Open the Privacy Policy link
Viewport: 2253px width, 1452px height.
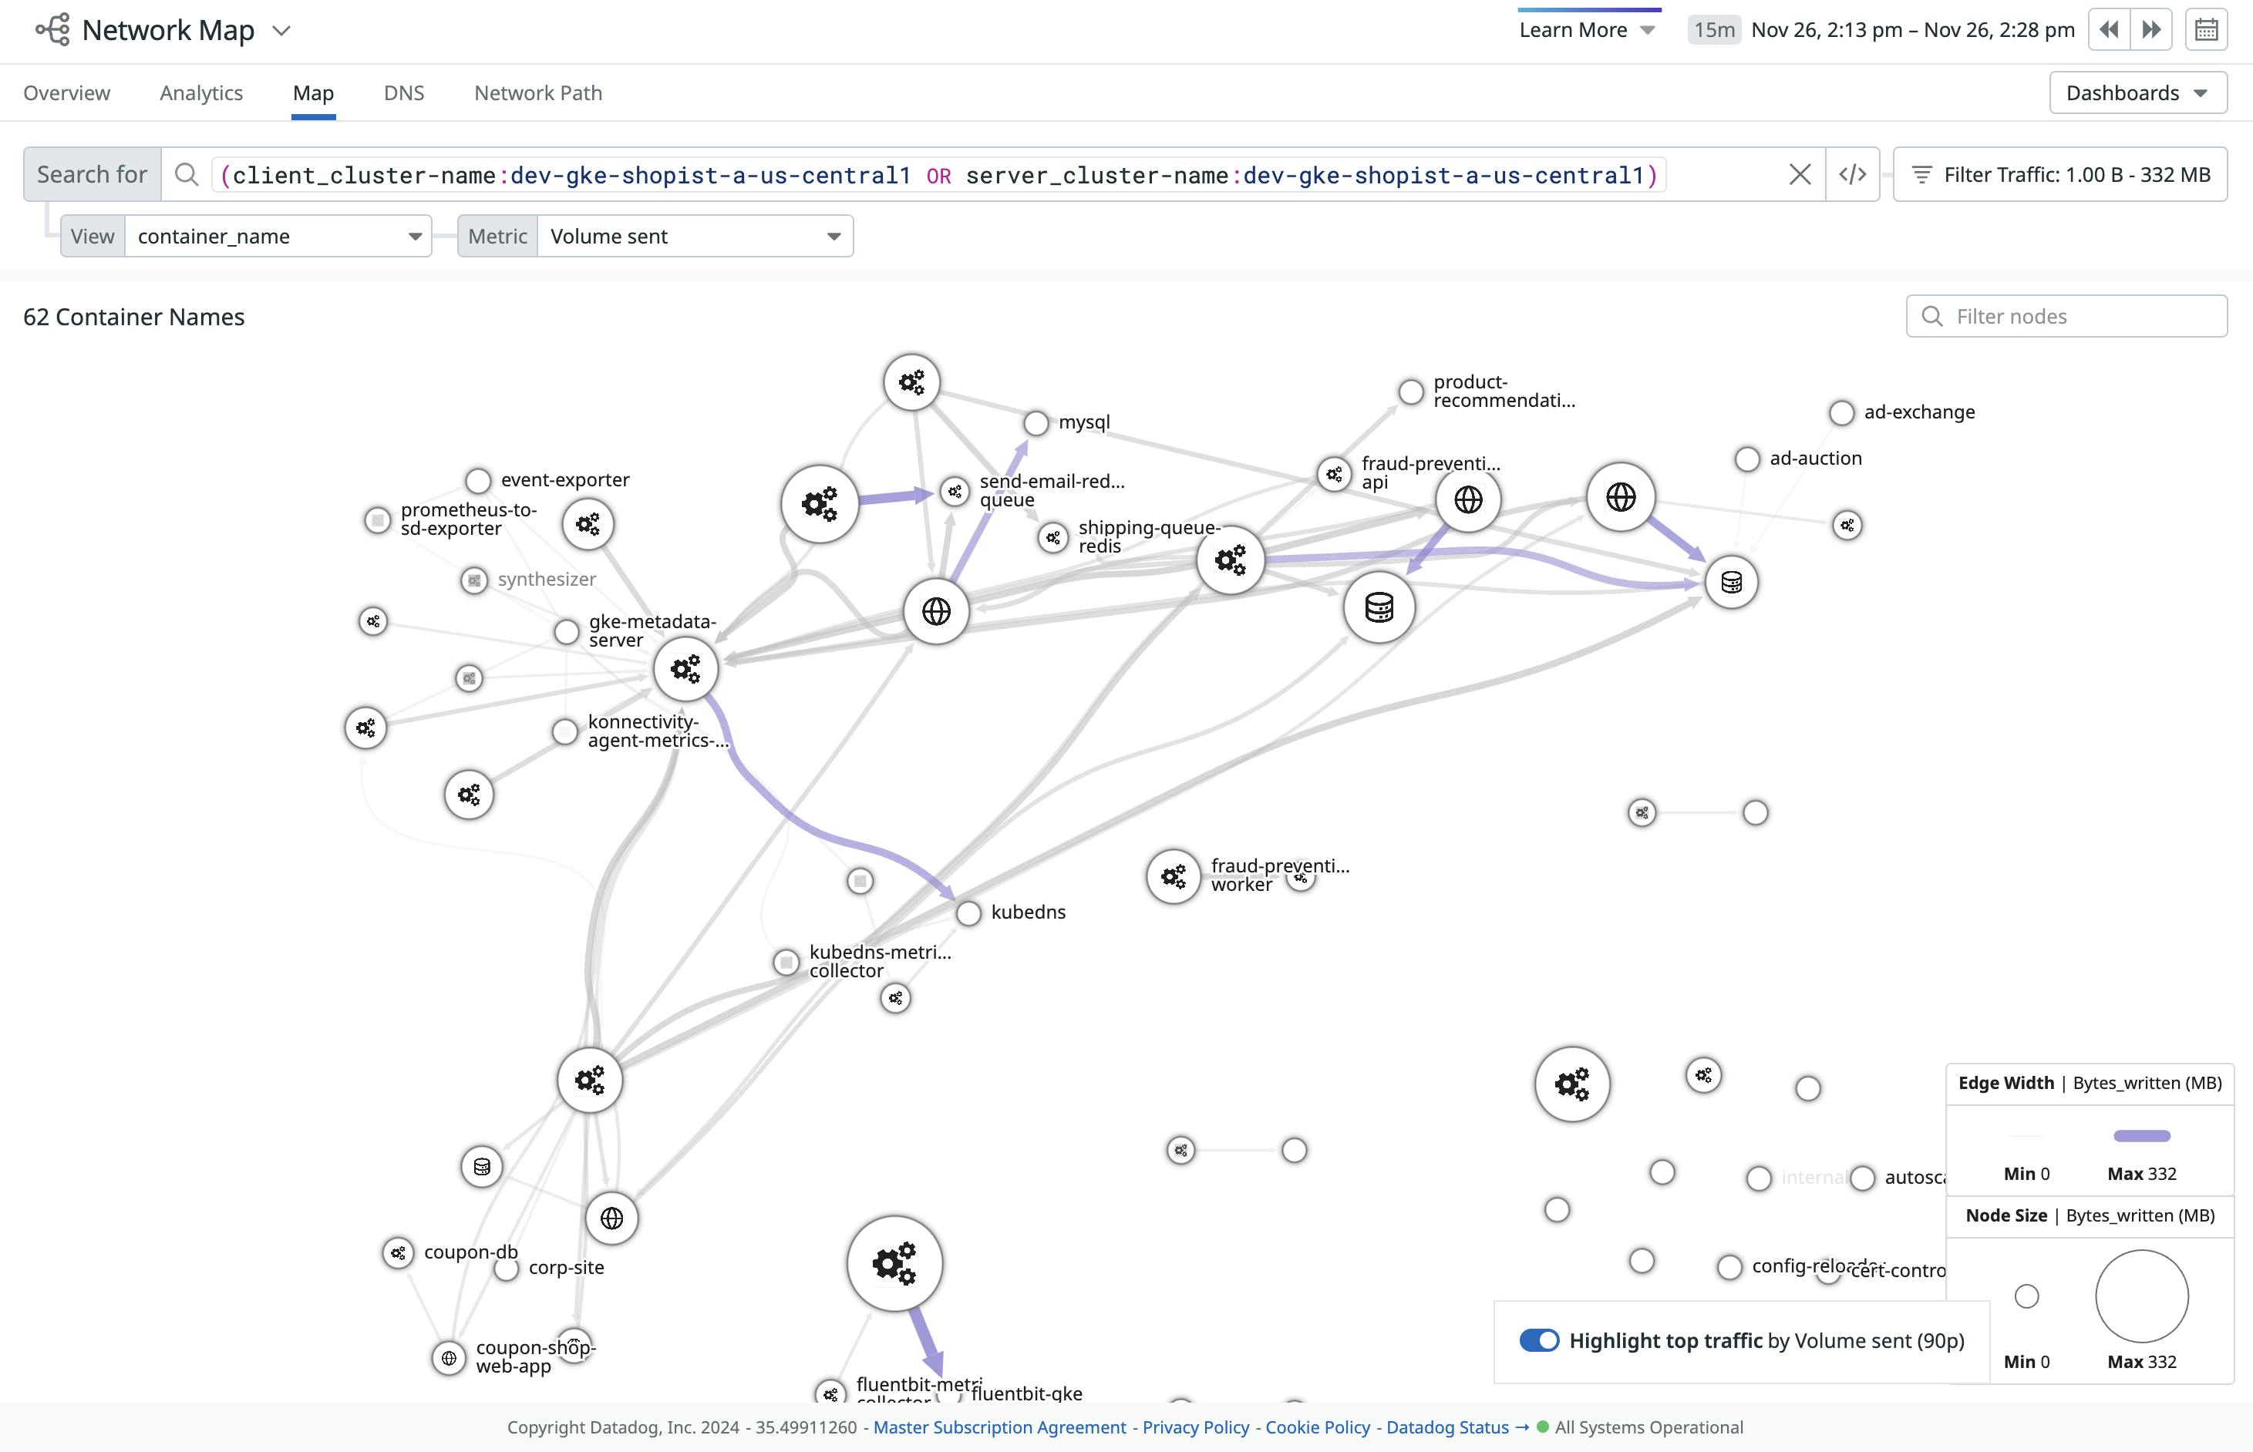click(1195, 1427)
